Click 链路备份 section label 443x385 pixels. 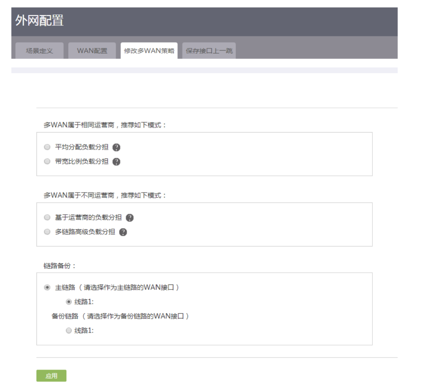pyautogui.click(x=59, y=266)
